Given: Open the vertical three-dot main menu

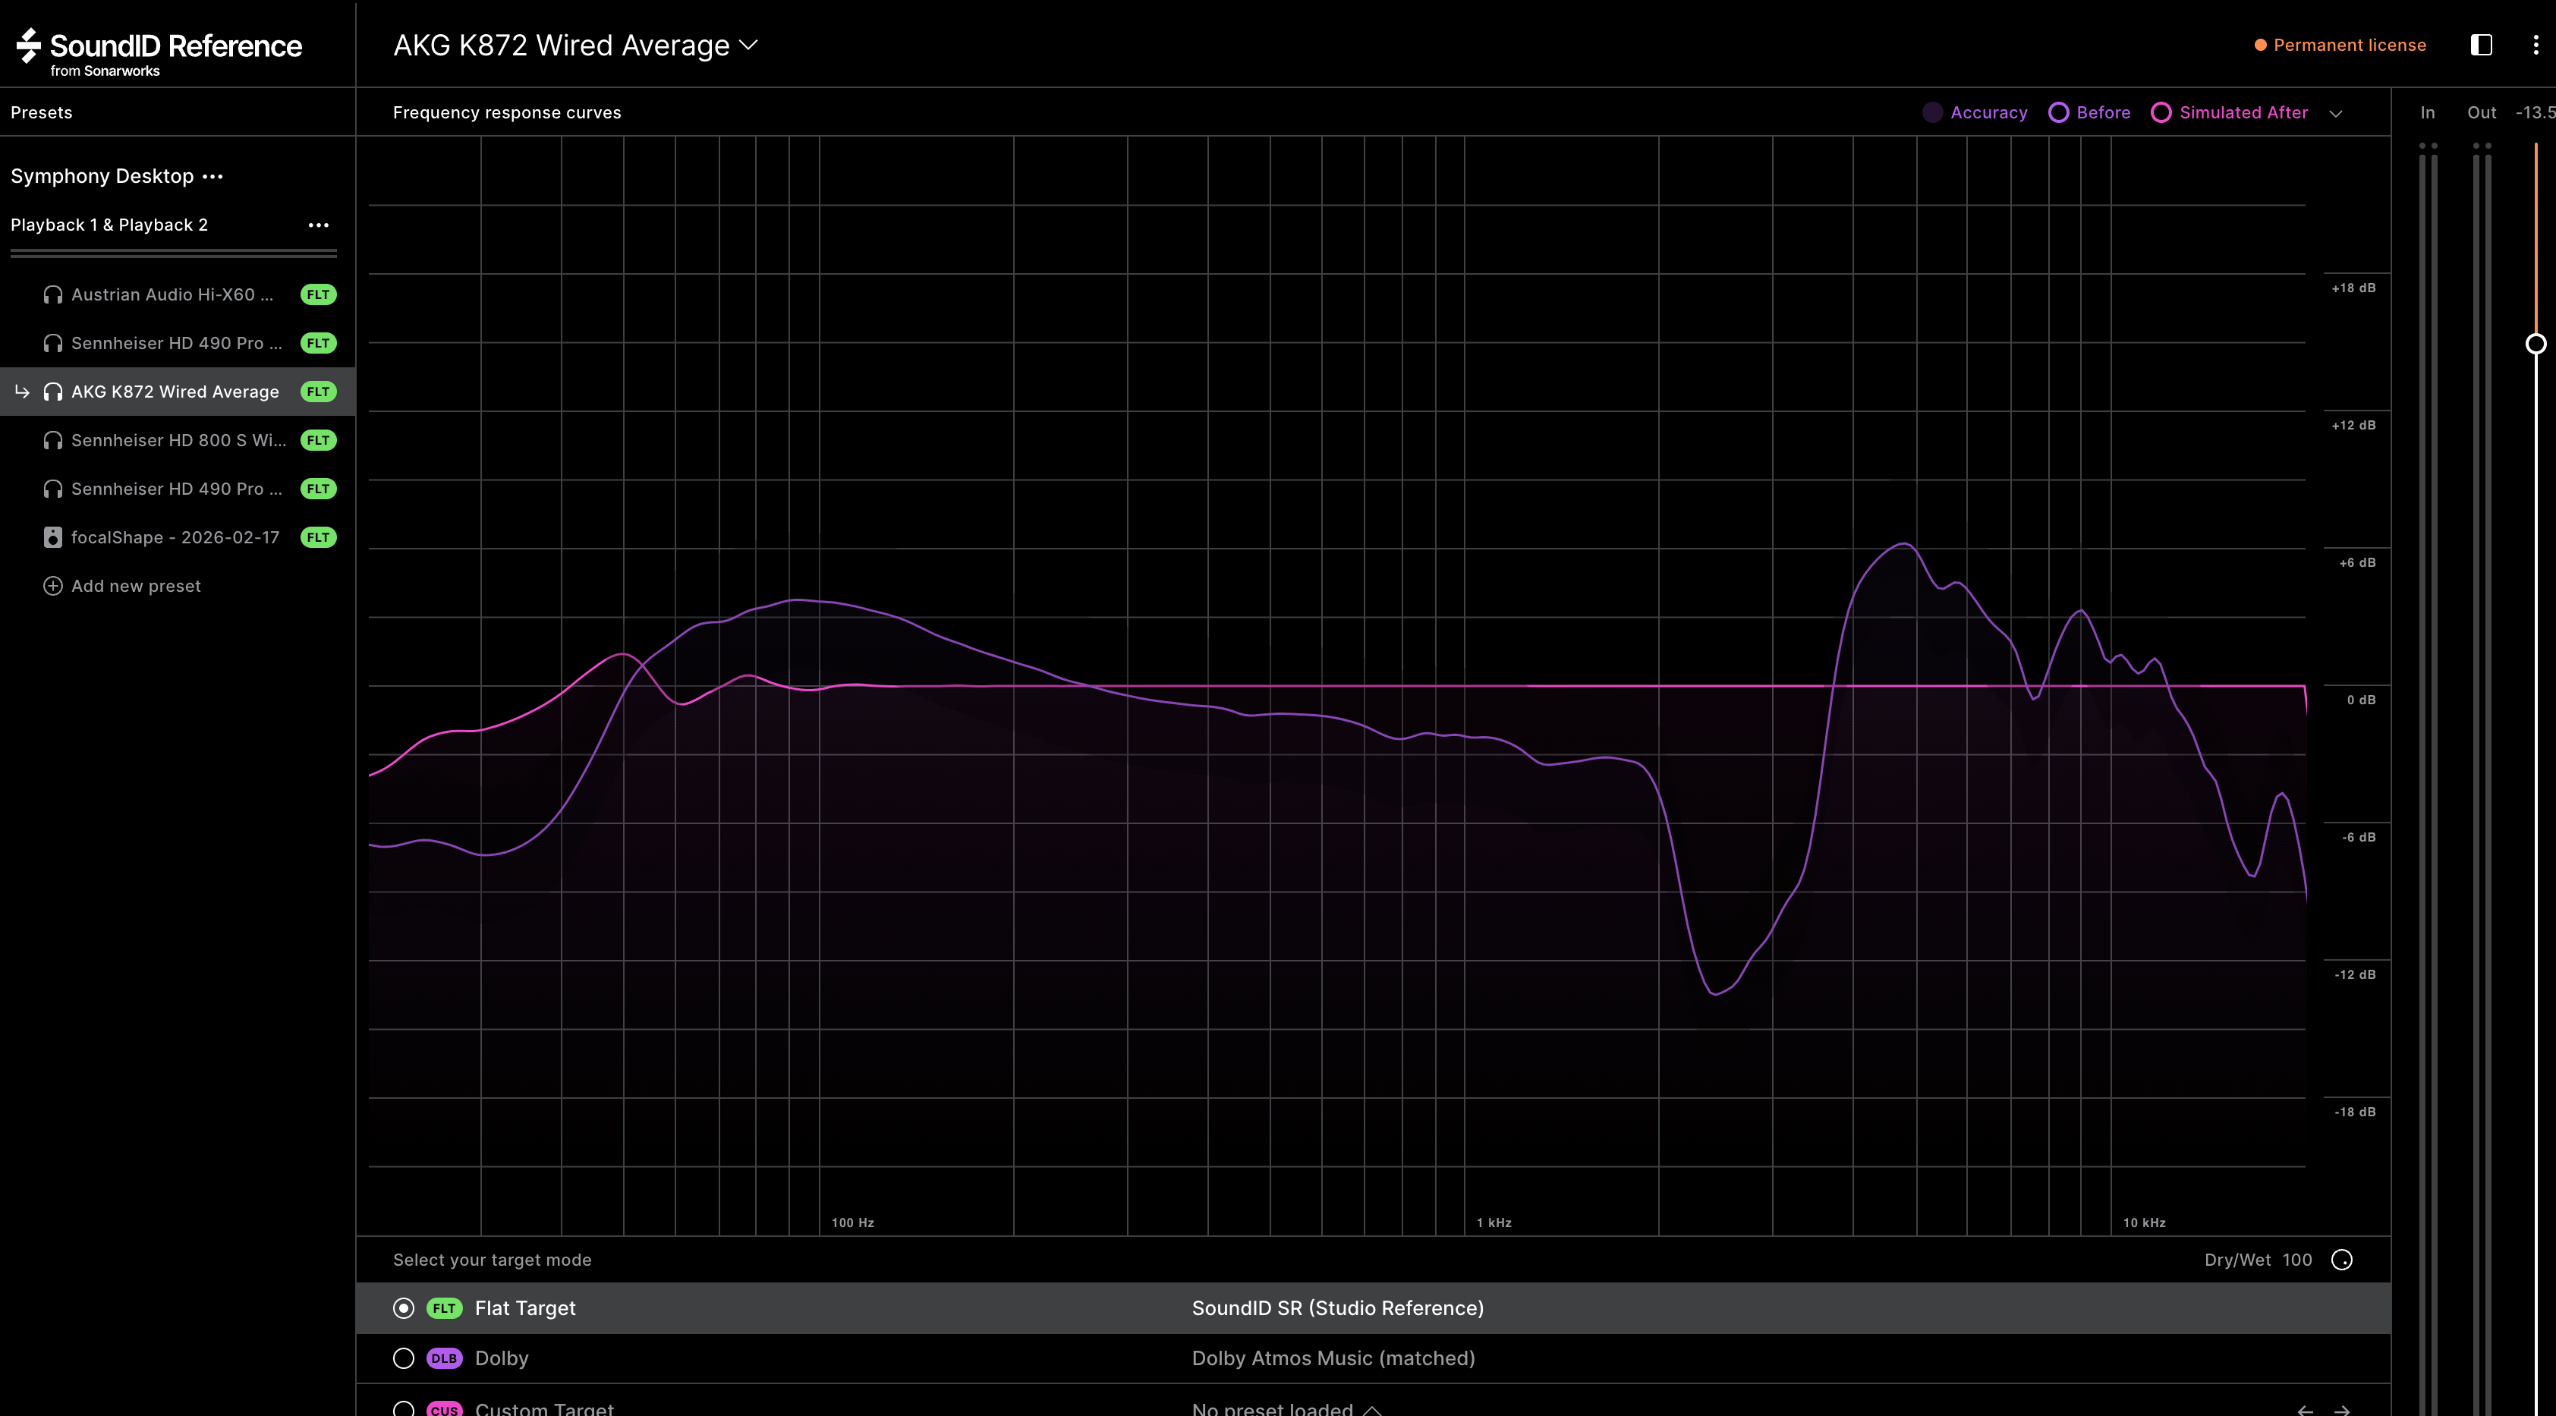Looking at the screenshot, I should click(x=2536, y=45).
